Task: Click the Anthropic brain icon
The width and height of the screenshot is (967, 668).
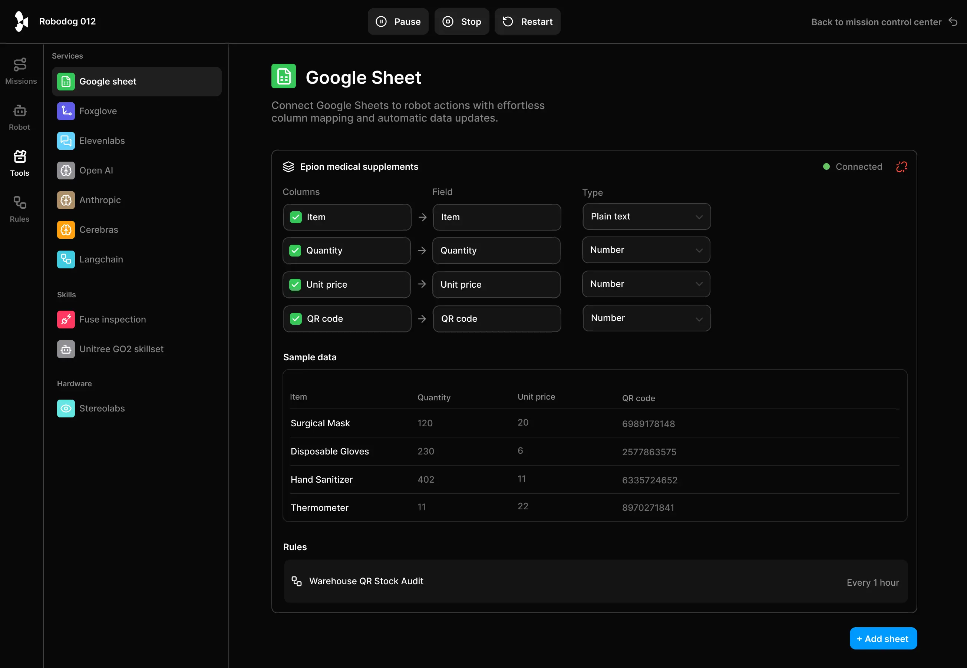Action: point(66,200)
